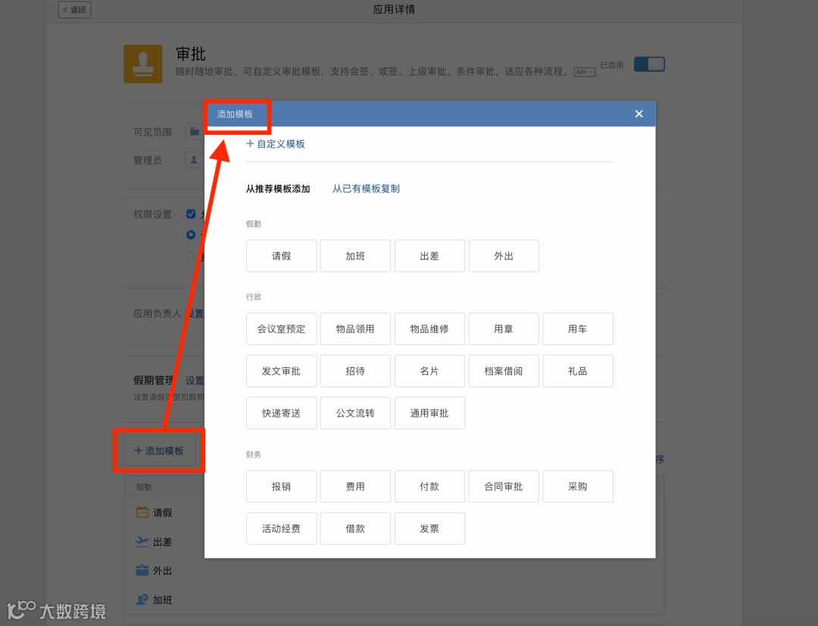Select 礼品 template
This screenshot has height=626, width=818.
[577, 371]
